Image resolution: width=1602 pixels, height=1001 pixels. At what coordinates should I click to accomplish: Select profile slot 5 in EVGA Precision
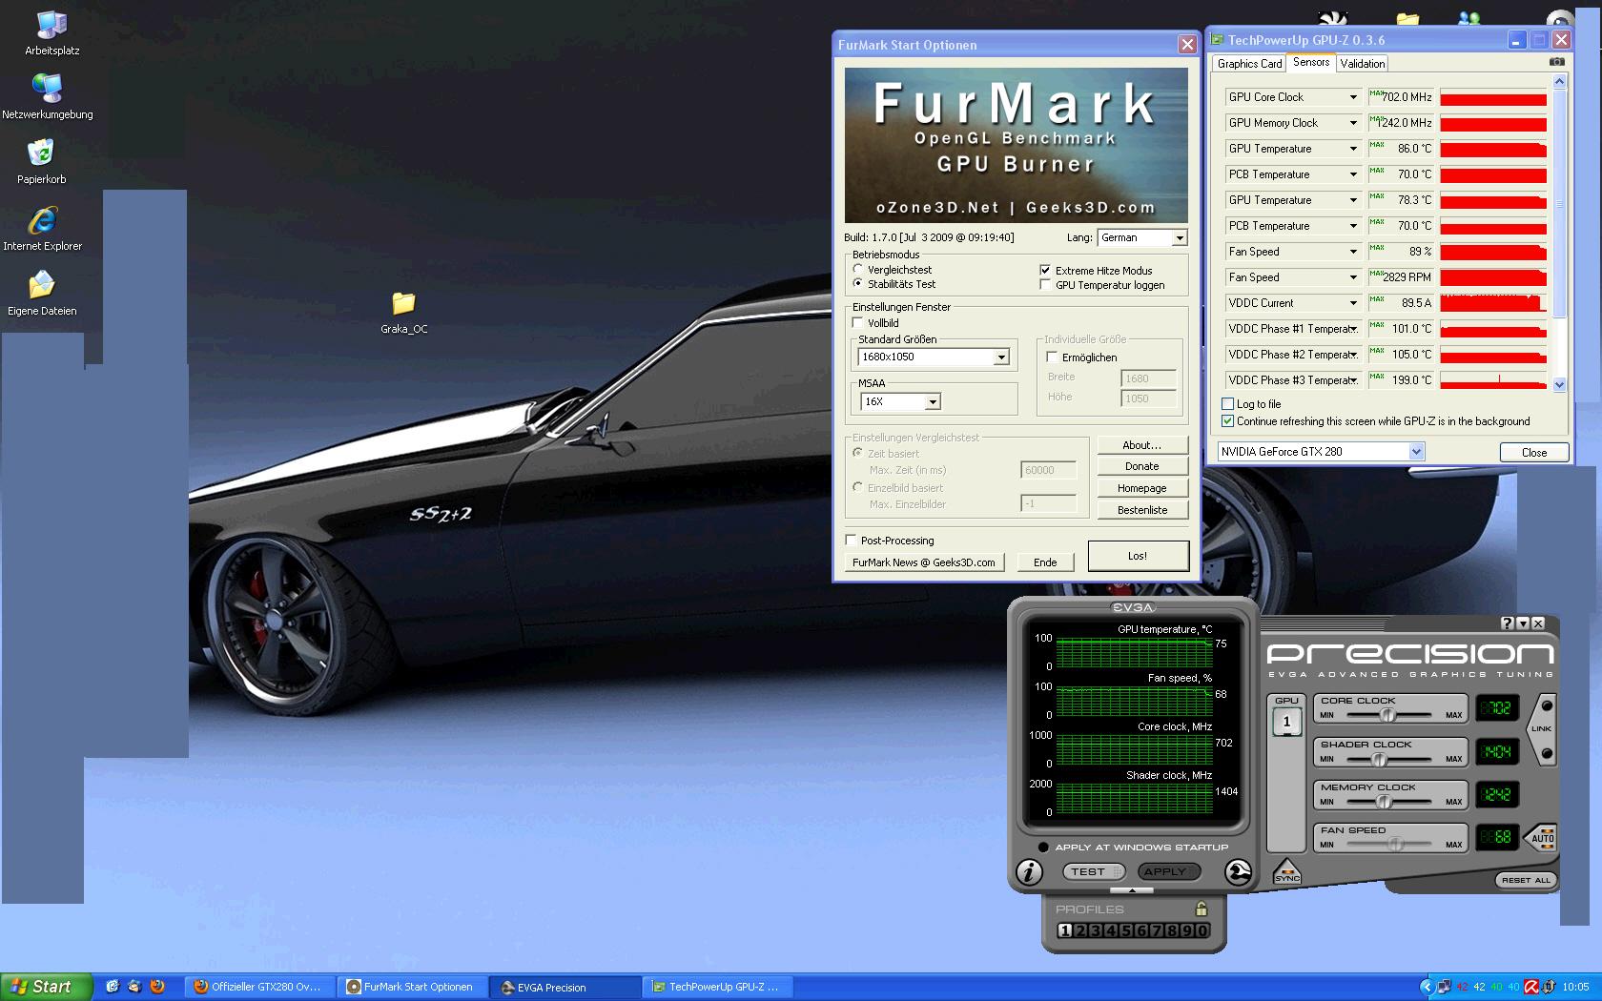click(1126, 930)
